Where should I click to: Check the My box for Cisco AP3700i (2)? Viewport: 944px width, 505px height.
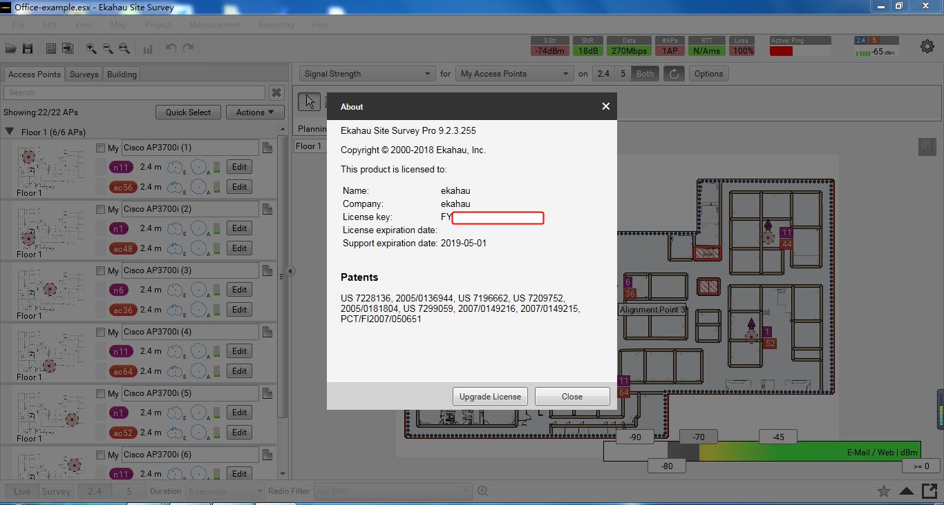coord(101,209)
